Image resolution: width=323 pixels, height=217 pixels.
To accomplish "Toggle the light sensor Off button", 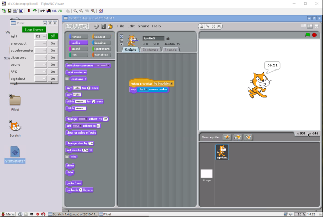I will tap(52, 36).
